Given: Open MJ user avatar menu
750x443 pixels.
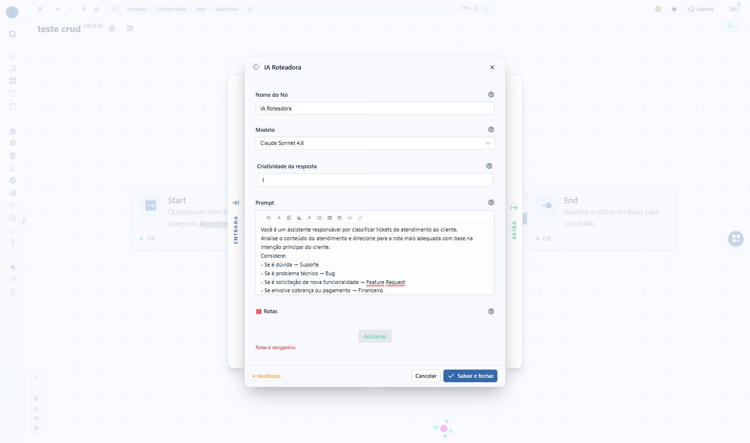Looking at the screenshot, I should click(734, 9).
